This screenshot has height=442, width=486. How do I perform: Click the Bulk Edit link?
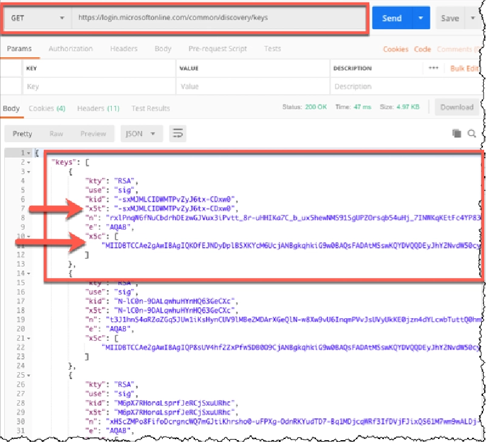465,68
